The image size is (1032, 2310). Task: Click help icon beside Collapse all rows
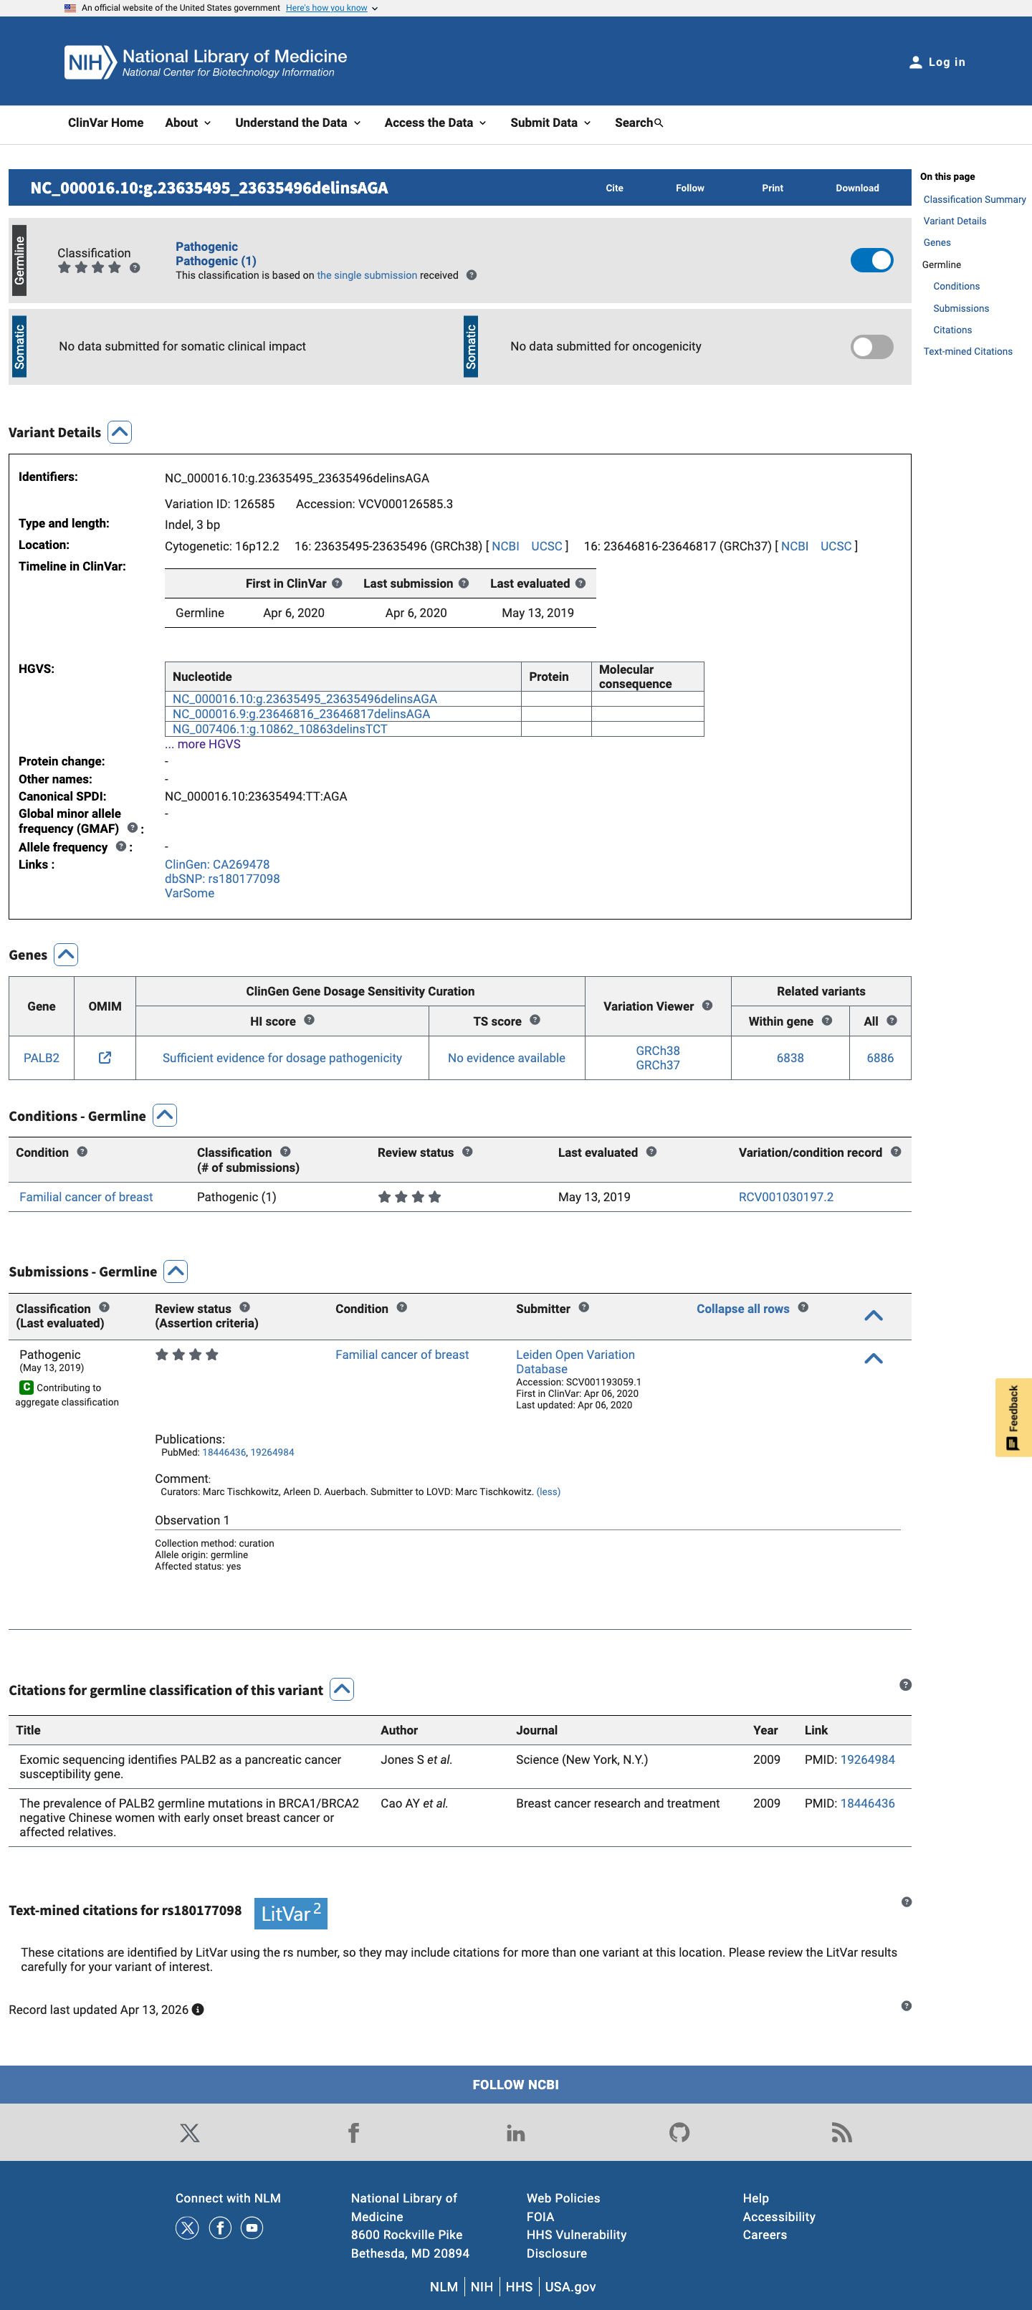[x=803, y=1307]
